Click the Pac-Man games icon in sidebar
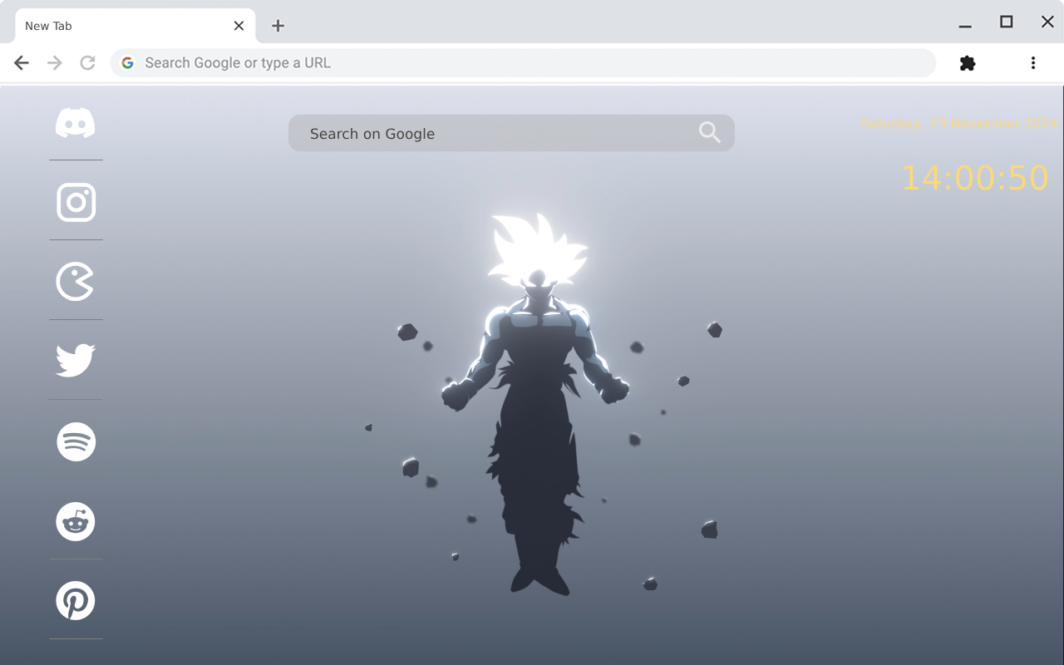 (76, 281)
